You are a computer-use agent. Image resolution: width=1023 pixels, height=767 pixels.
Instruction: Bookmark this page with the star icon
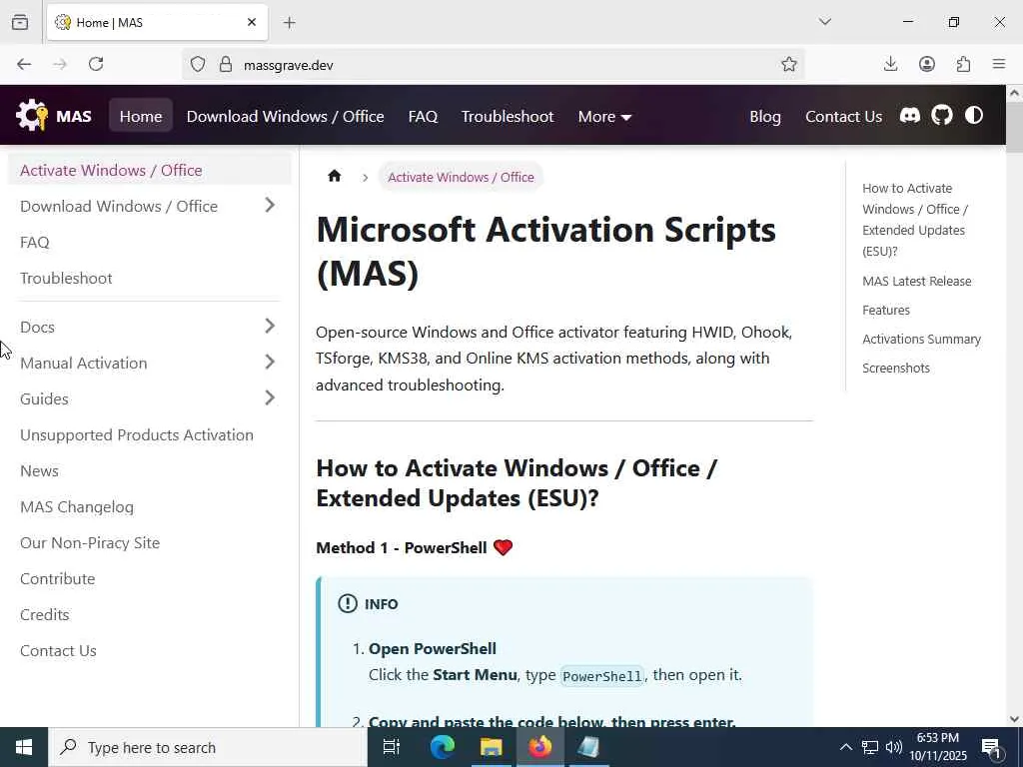(789, 64)
